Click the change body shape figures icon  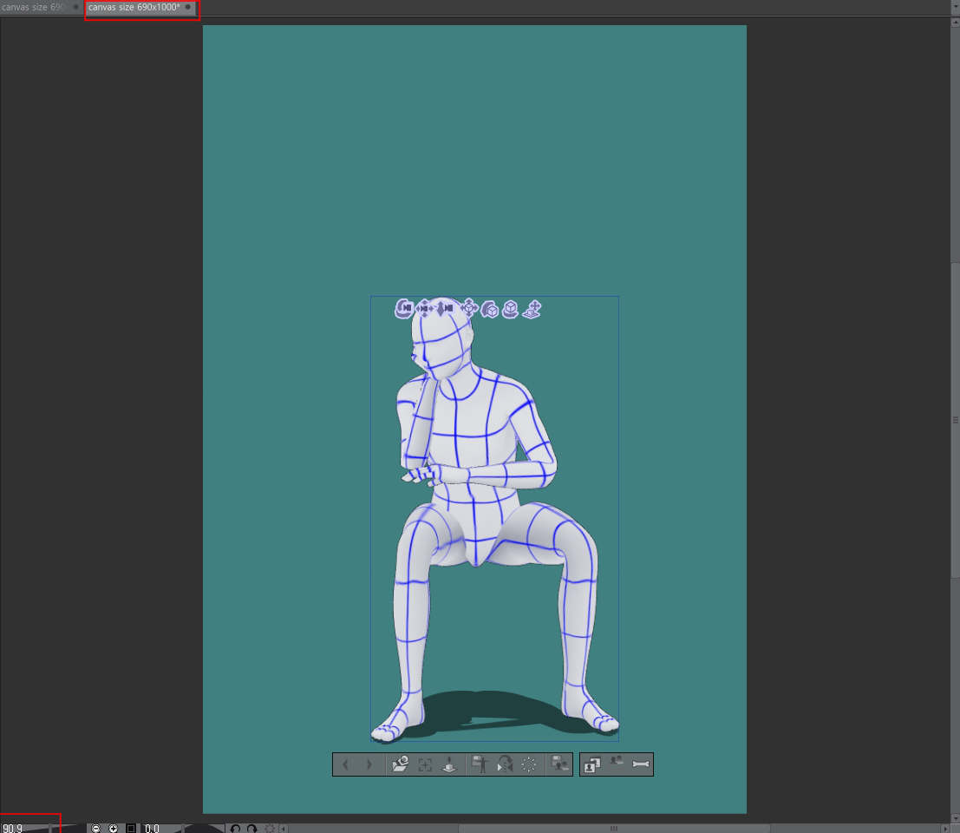pos(617,763)
